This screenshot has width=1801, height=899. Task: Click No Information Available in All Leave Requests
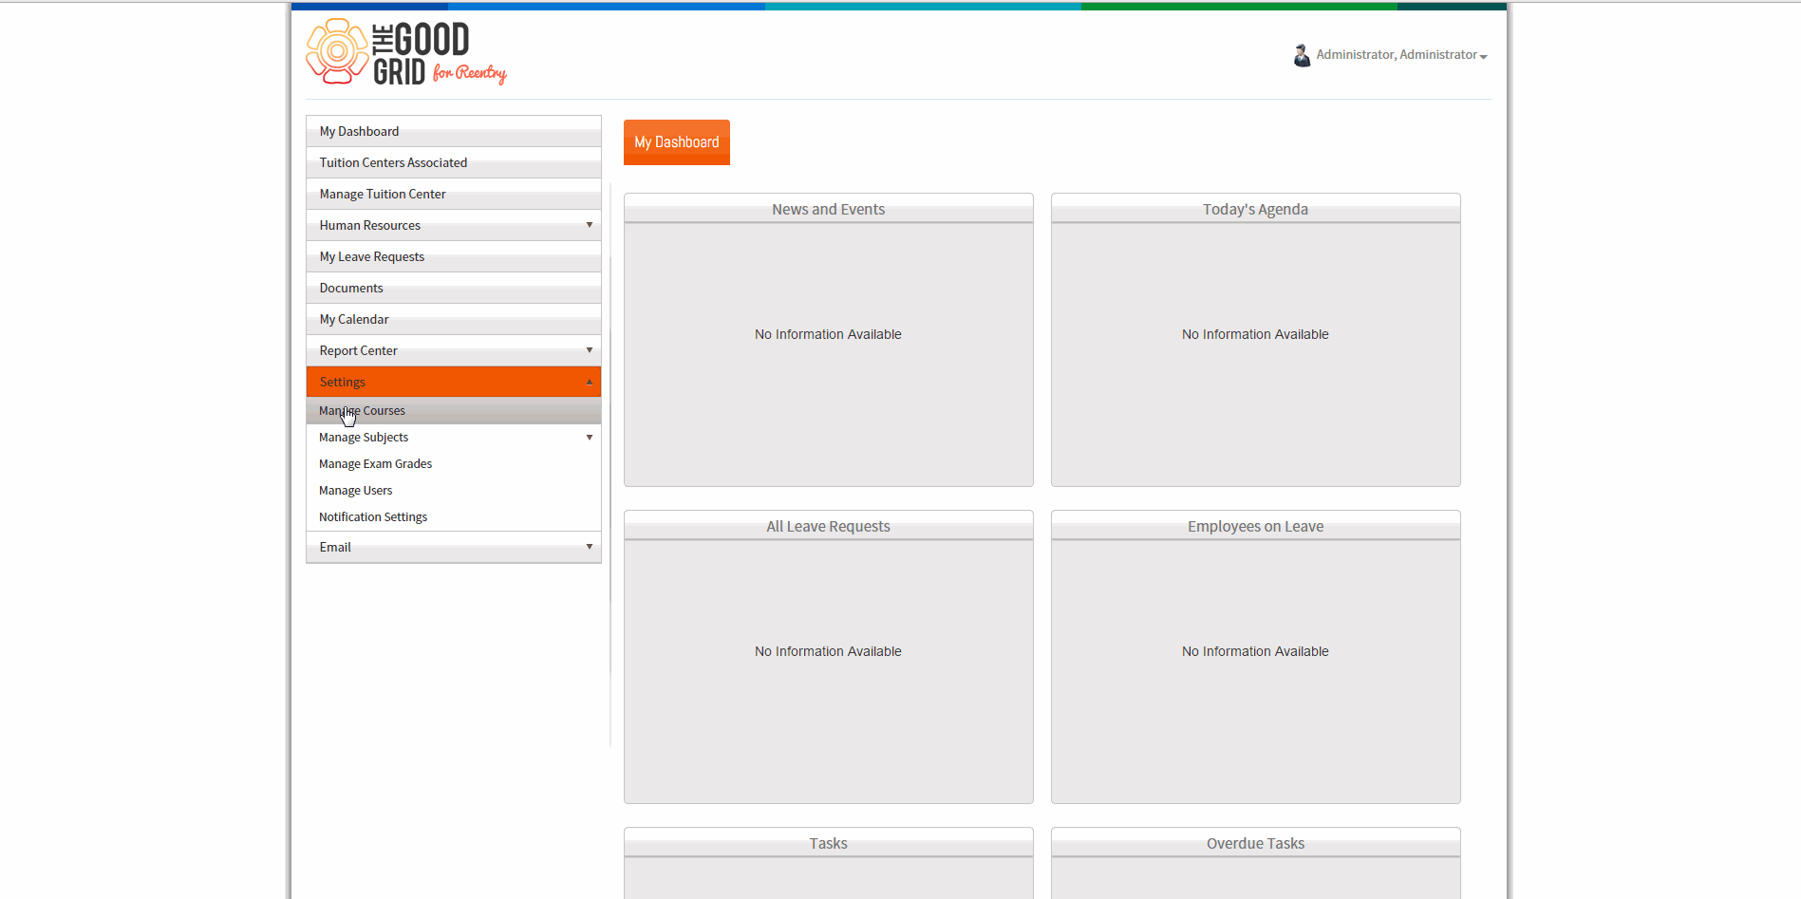828,651
